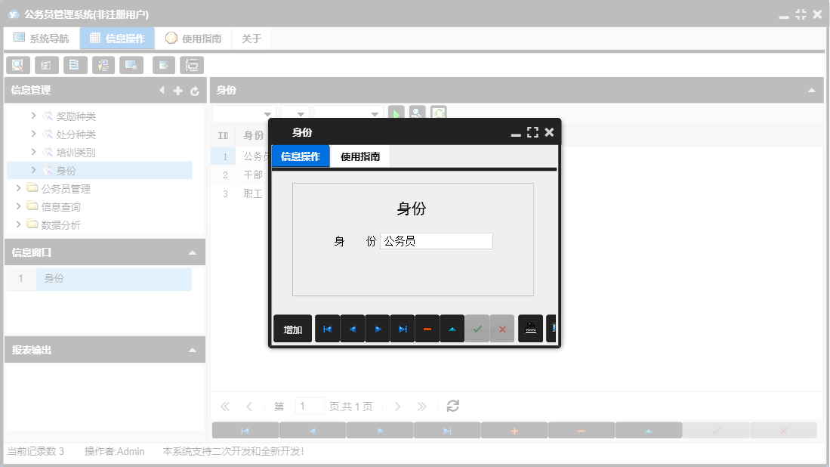Click the next record arrow in the dialog toolbar
This screenshot has width=830, height=467.
pos(377,328)
